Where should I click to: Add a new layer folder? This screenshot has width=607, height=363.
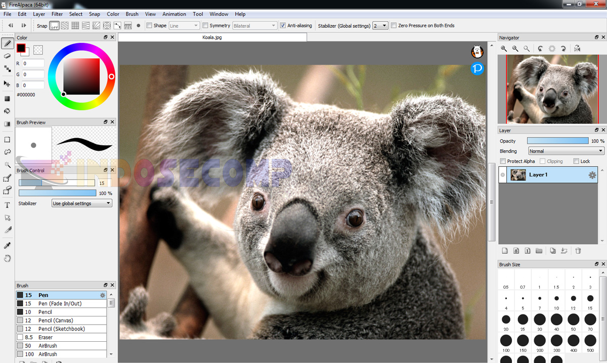coord(539,251)
